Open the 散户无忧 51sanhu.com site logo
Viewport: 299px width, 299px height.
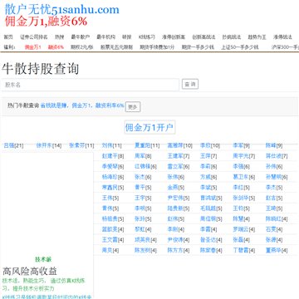click(x=61, y=10)
